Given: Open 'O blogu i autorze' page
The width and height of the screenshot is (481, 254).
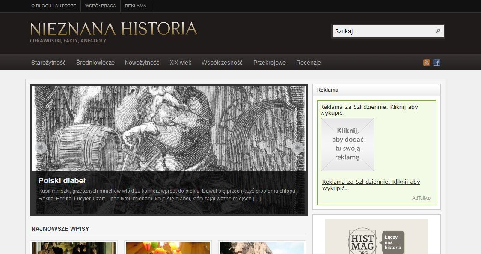Looking at the screenshot, I should 53,6.
